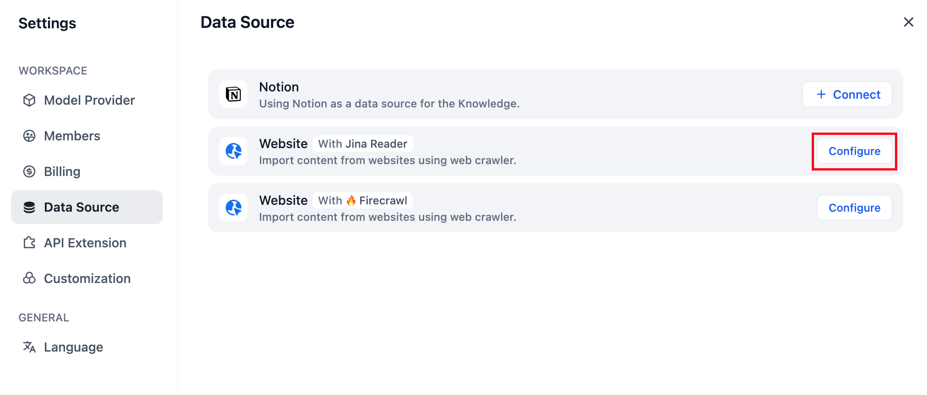The height and width of the screenshot is (395, 927).
Task: Click the Firecrawl website globe icon
Action: 233,208
